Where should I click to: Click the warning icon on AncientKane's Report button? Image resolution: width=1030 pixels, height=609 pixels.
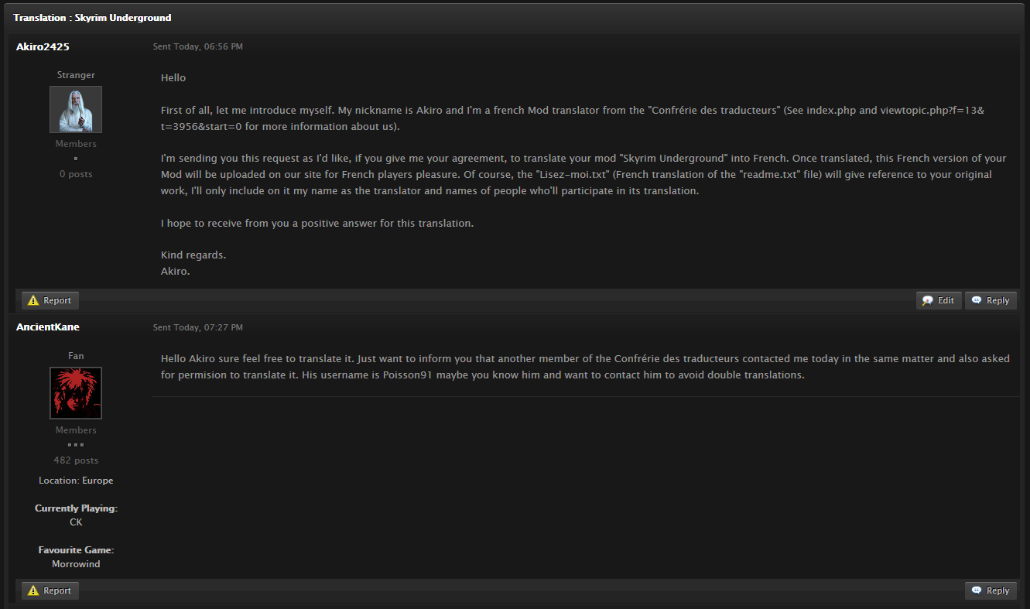(33, 590)
